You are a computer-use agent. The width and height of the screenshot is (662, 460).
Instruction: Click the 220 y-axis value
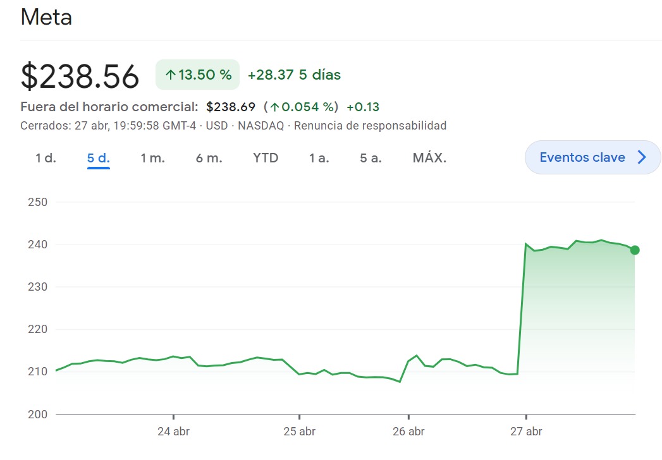tap(37, 329)
